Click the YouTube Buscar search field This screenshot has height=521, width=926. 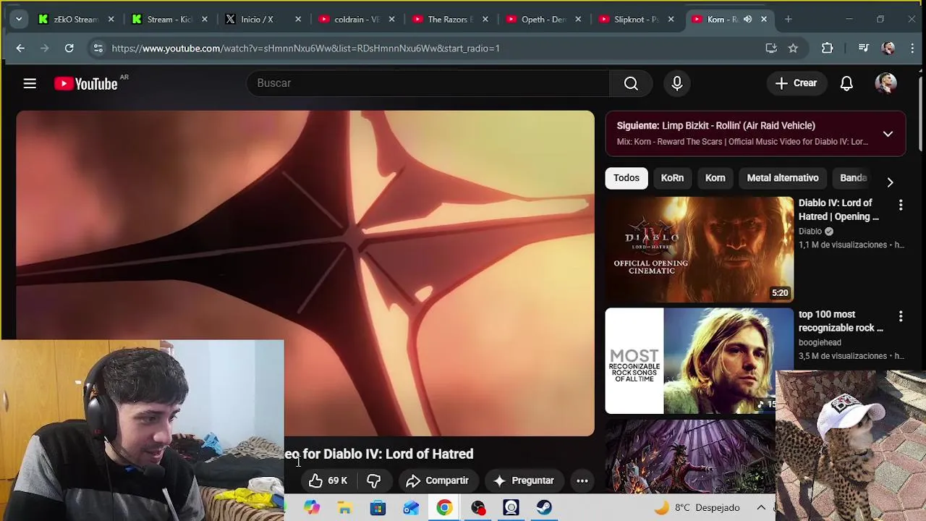click(427, 83)
